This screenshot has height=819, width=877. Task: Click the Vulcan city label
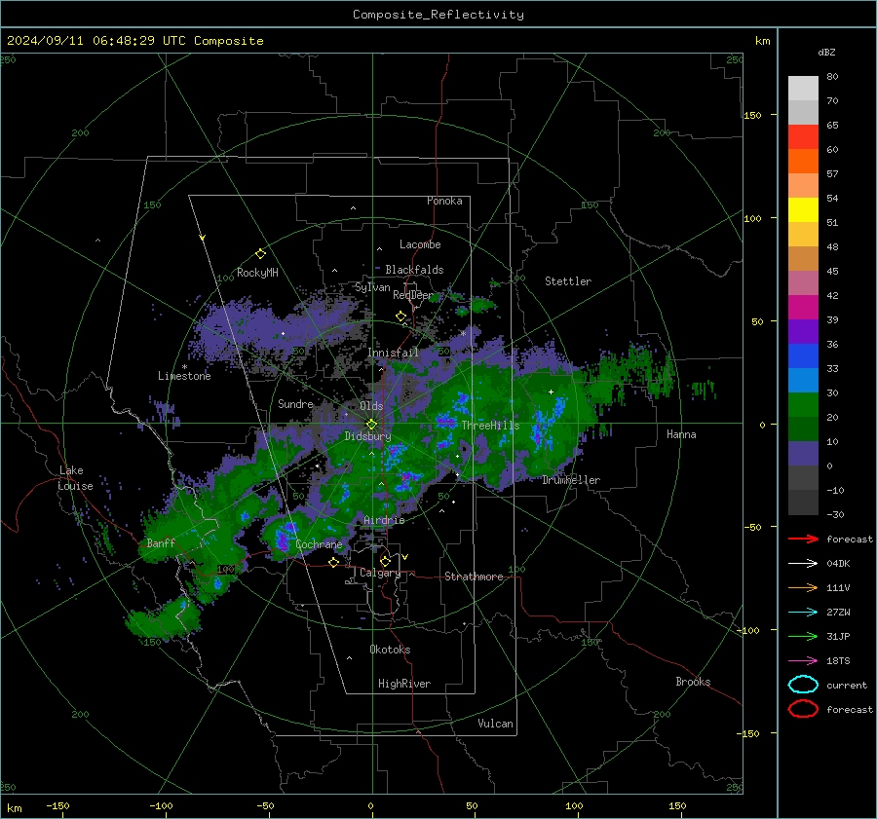click(495, 724)
